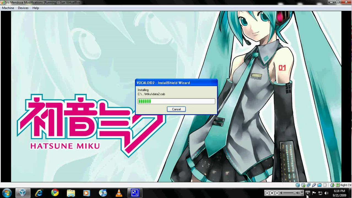
Task: Click the VirtualBox network adapter status icon
Action: click(x=308, y=185)
